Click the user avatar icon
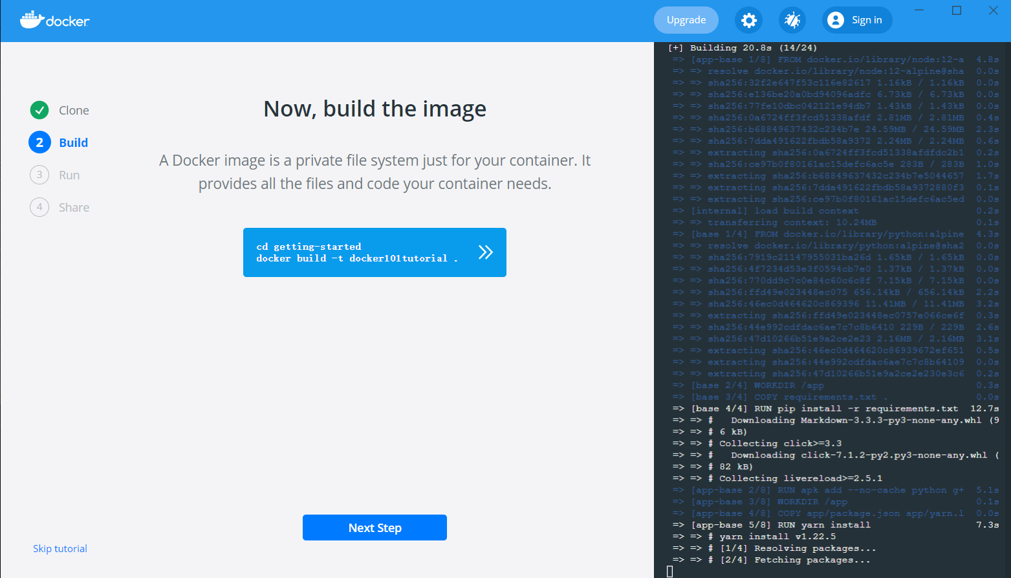1011x578 pixels. tap(836, 20)
